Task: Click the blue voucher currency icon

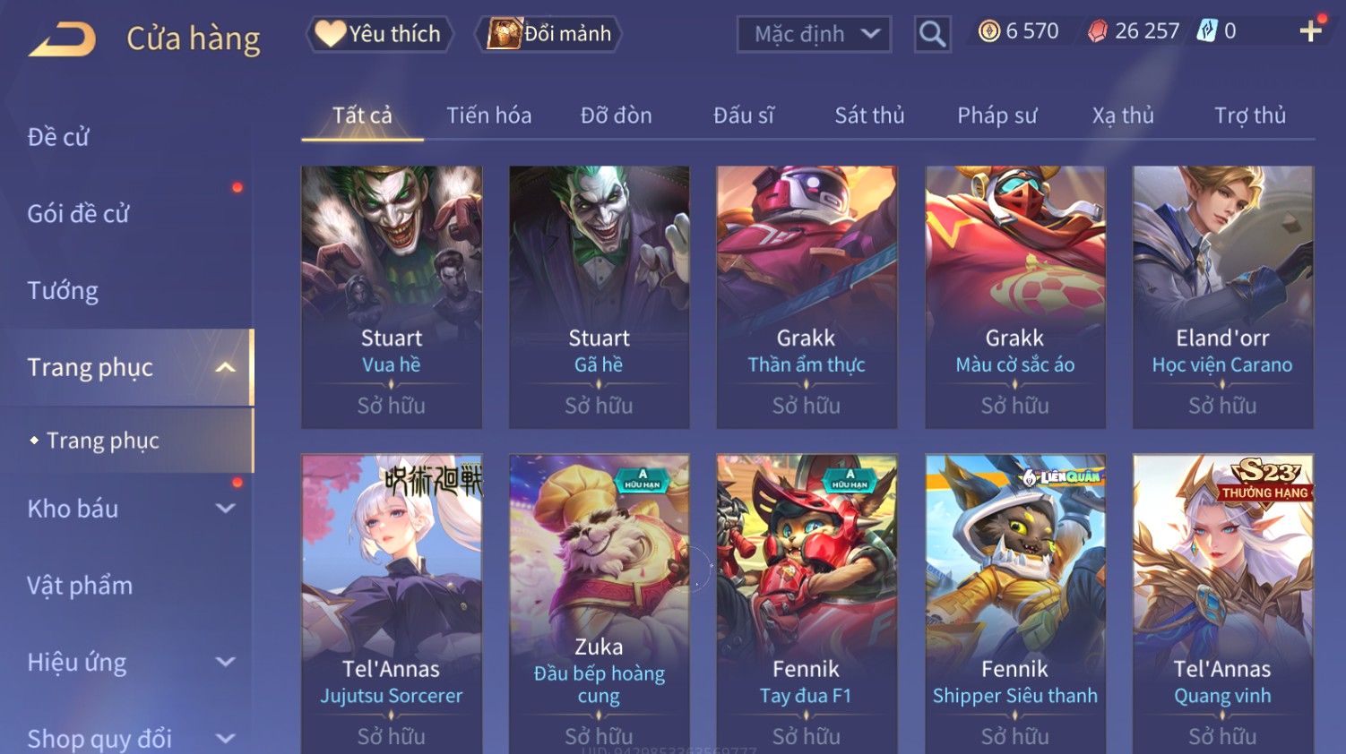Action: click(x=1207, y=31)
